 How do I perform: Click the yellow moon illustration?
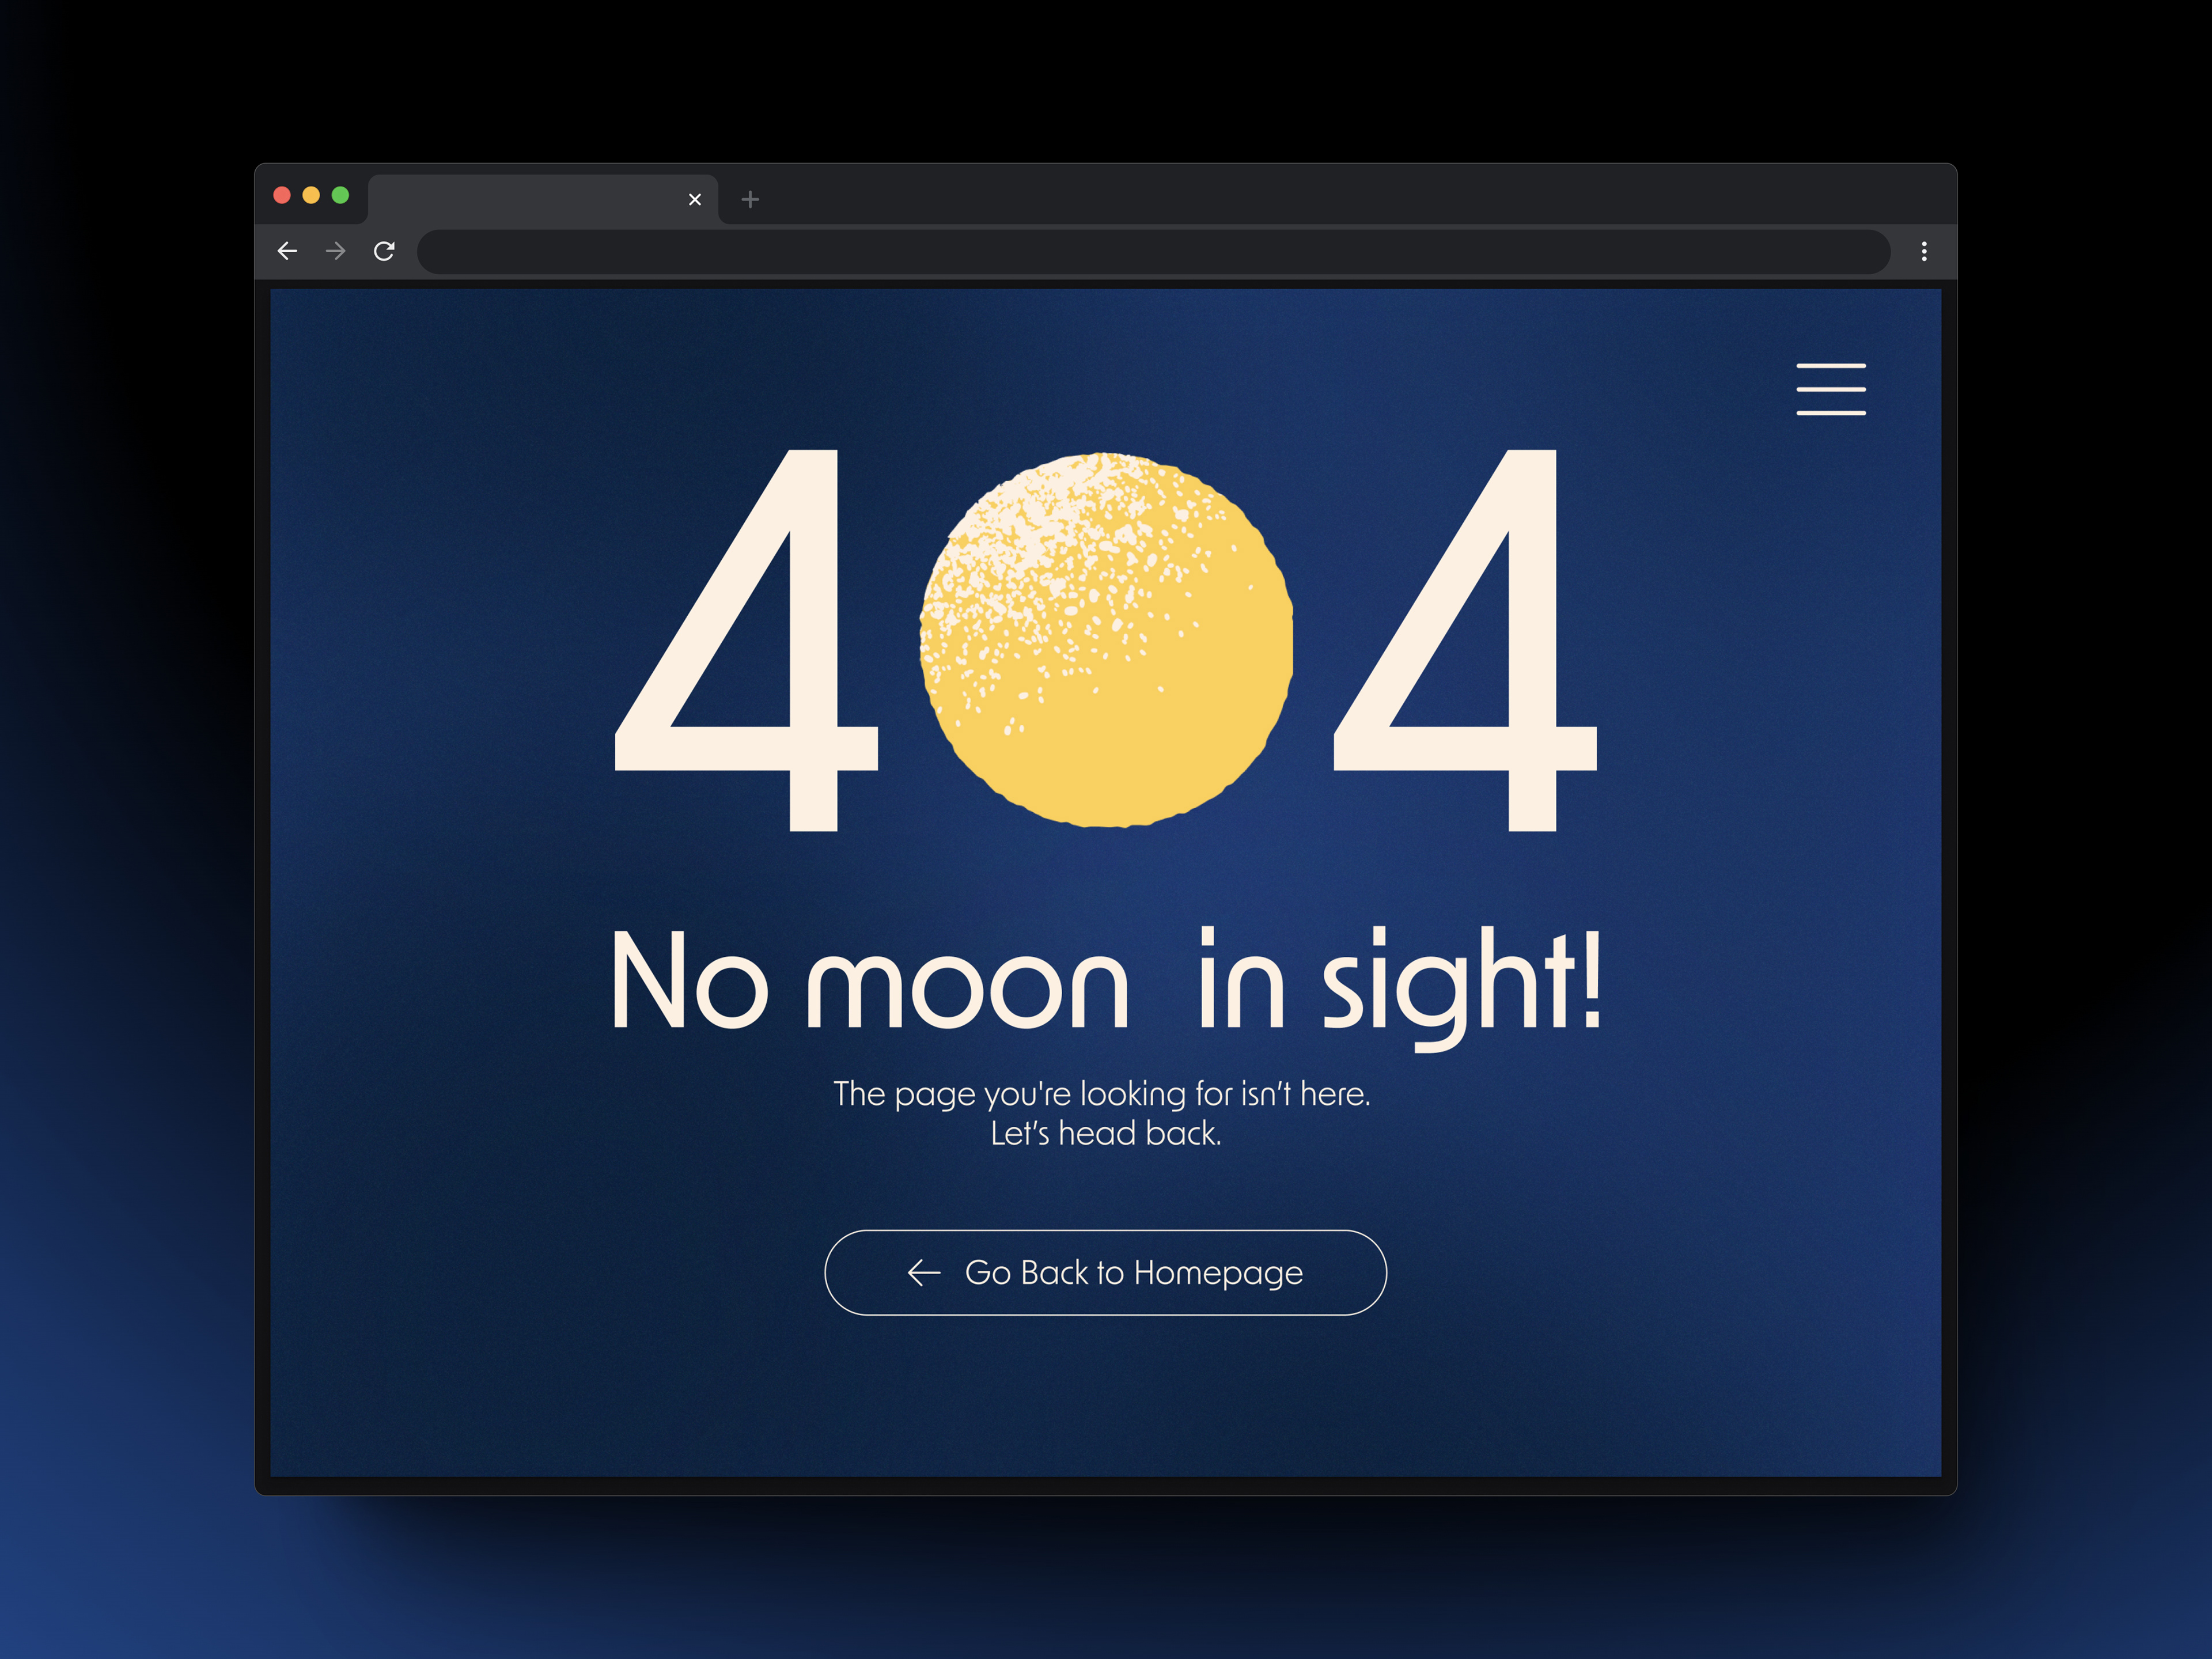pos(1106,640)
